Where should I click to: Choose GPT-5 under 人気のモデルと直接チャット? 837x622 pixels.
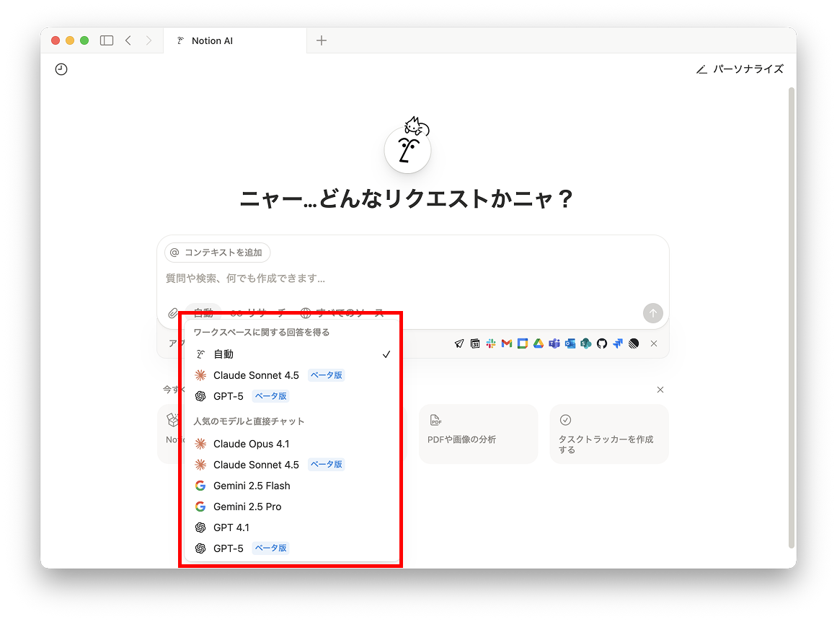point(292,548)
